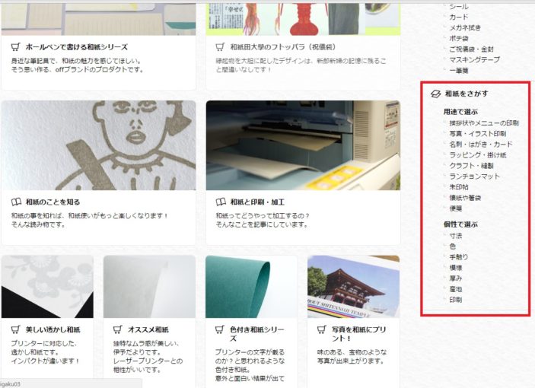
Task: Click the book icon beside 和紙のことを知る
Action: click(17, 202)
